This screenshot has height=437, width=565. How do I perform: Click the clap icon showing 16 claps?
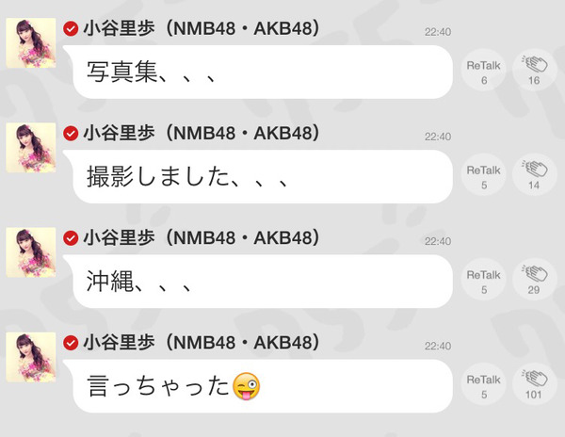(534, 70)
